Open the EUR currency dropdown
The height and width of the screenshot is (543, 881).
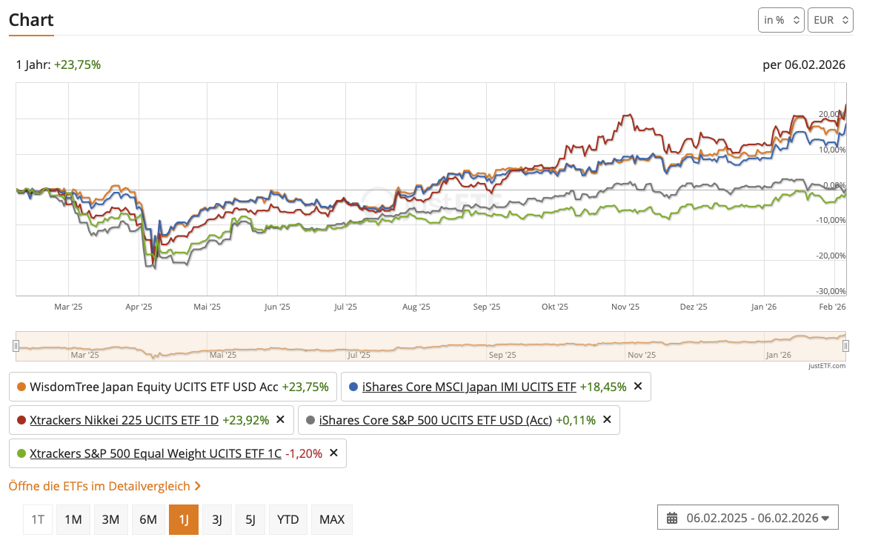(831, 20)
